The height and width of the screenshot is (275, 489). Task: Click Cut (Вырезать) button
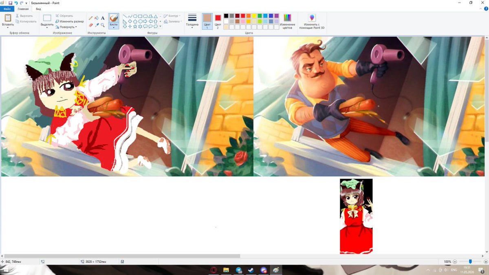[x=25, y=16]
